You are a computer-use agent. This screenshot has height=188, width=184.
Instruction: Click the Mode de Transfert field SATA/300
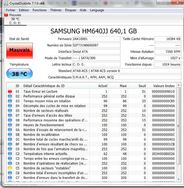click(96, 58)
